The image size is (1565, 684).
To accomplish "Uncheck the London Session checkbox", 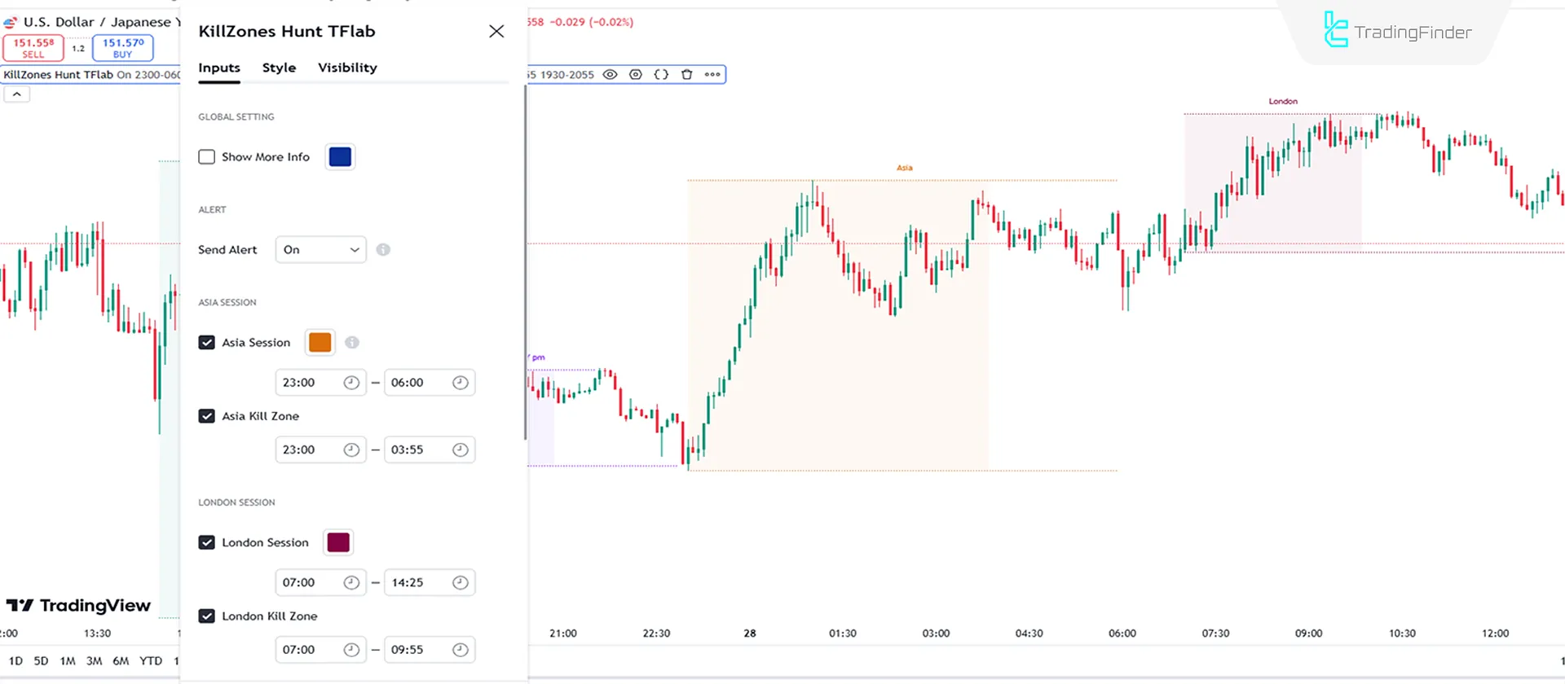I will pos(207,543).
